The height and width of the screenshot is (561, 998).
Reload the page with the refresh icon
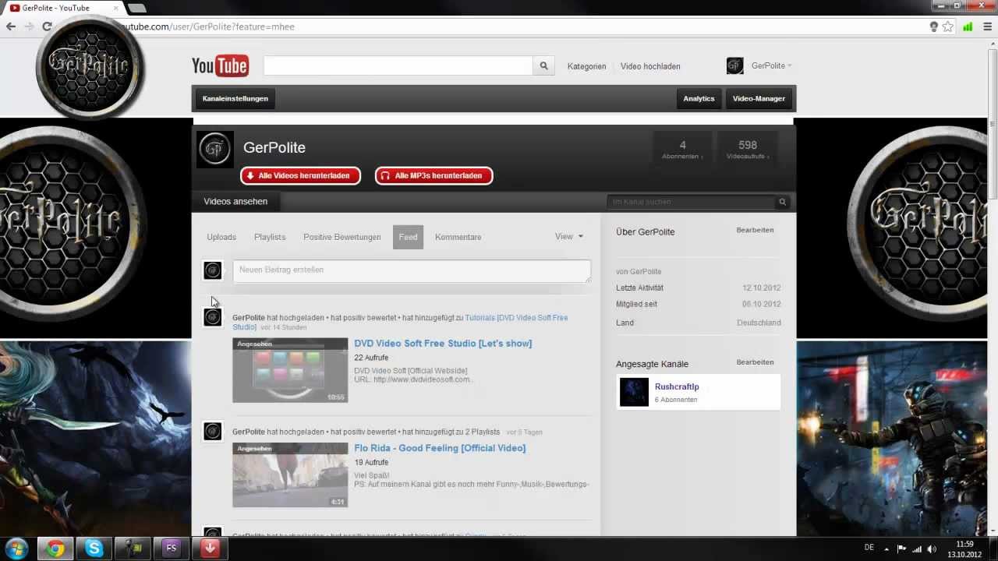pyautogui.click(x=47, y=26)
